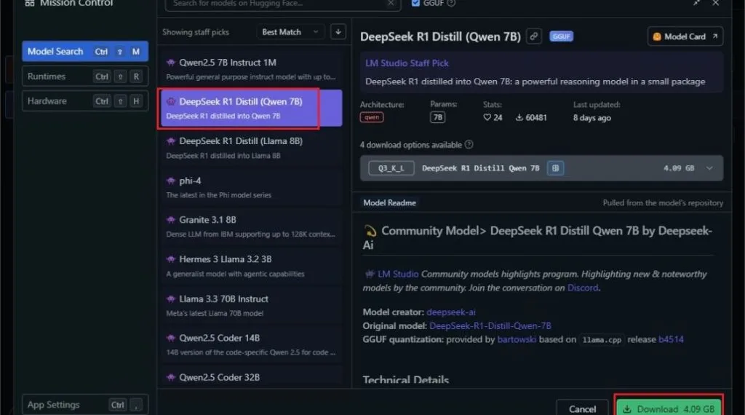745x415 pixels.
Task: Toggle sort direction arrow button
Action: click(x=338, y=32)
